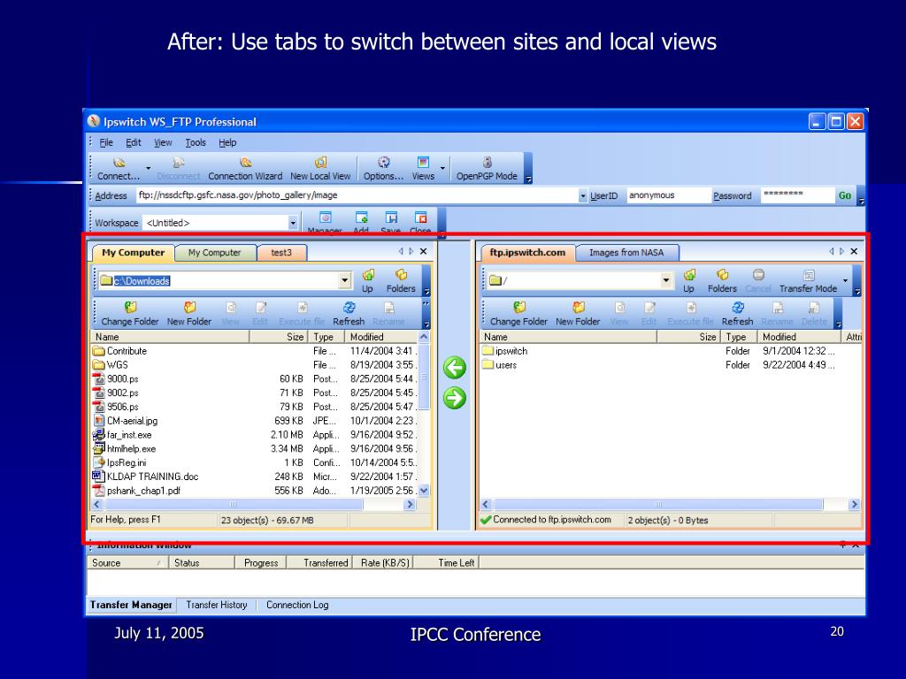Close the active local tab
The width and height of the screenshot is (906, 679).
[x=424, y=251]
